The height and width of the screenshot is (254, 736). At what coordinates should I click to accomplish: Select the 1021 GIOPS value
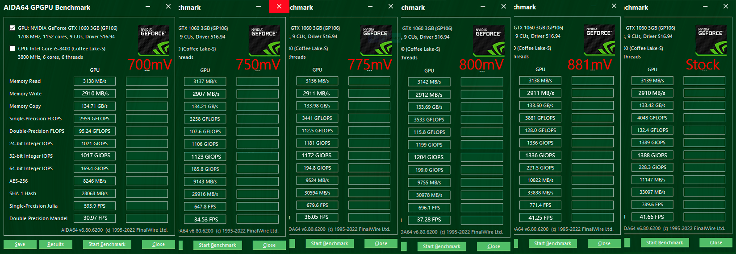[x=95, y=143]
